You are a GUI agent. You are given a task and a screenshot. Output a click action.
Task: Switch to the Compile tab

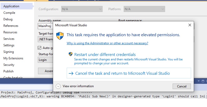click(x=9, y=13)
